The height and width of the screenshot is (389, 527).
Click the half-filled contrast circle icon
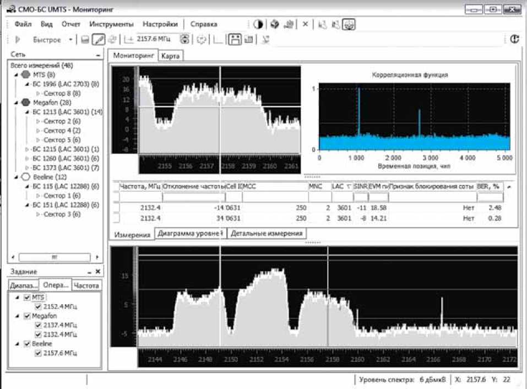click(258, 24)
